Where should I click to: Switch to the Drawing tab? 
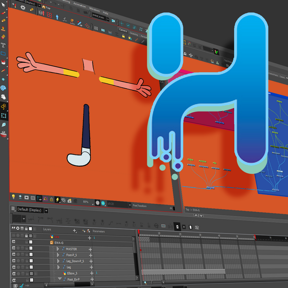[134, 34]
